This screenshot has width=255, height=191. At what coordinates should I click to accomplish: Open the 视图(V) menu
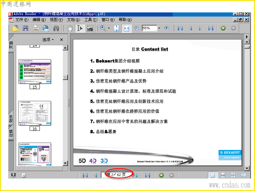click(56, 20)
